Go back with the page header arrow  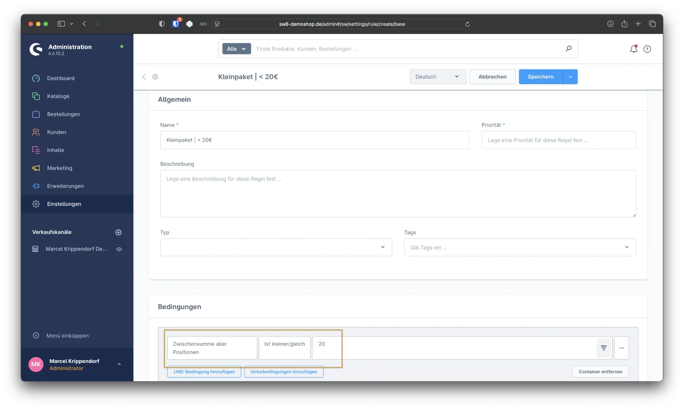144,77
